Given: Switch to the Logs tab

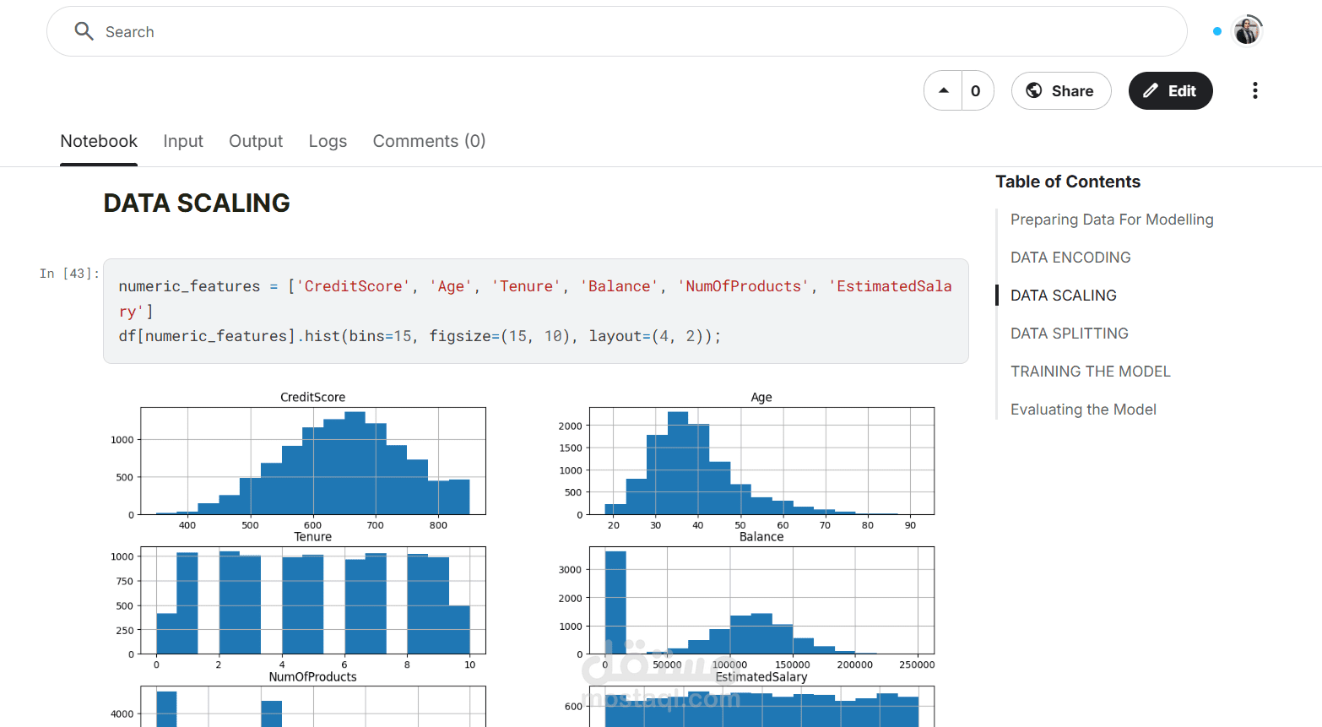Looking at the screenshot, I should click(328, 141).
